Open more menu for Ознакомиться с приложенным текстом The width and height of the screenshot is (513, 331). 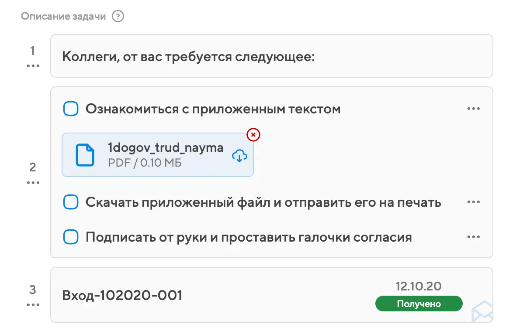point(473,109)
